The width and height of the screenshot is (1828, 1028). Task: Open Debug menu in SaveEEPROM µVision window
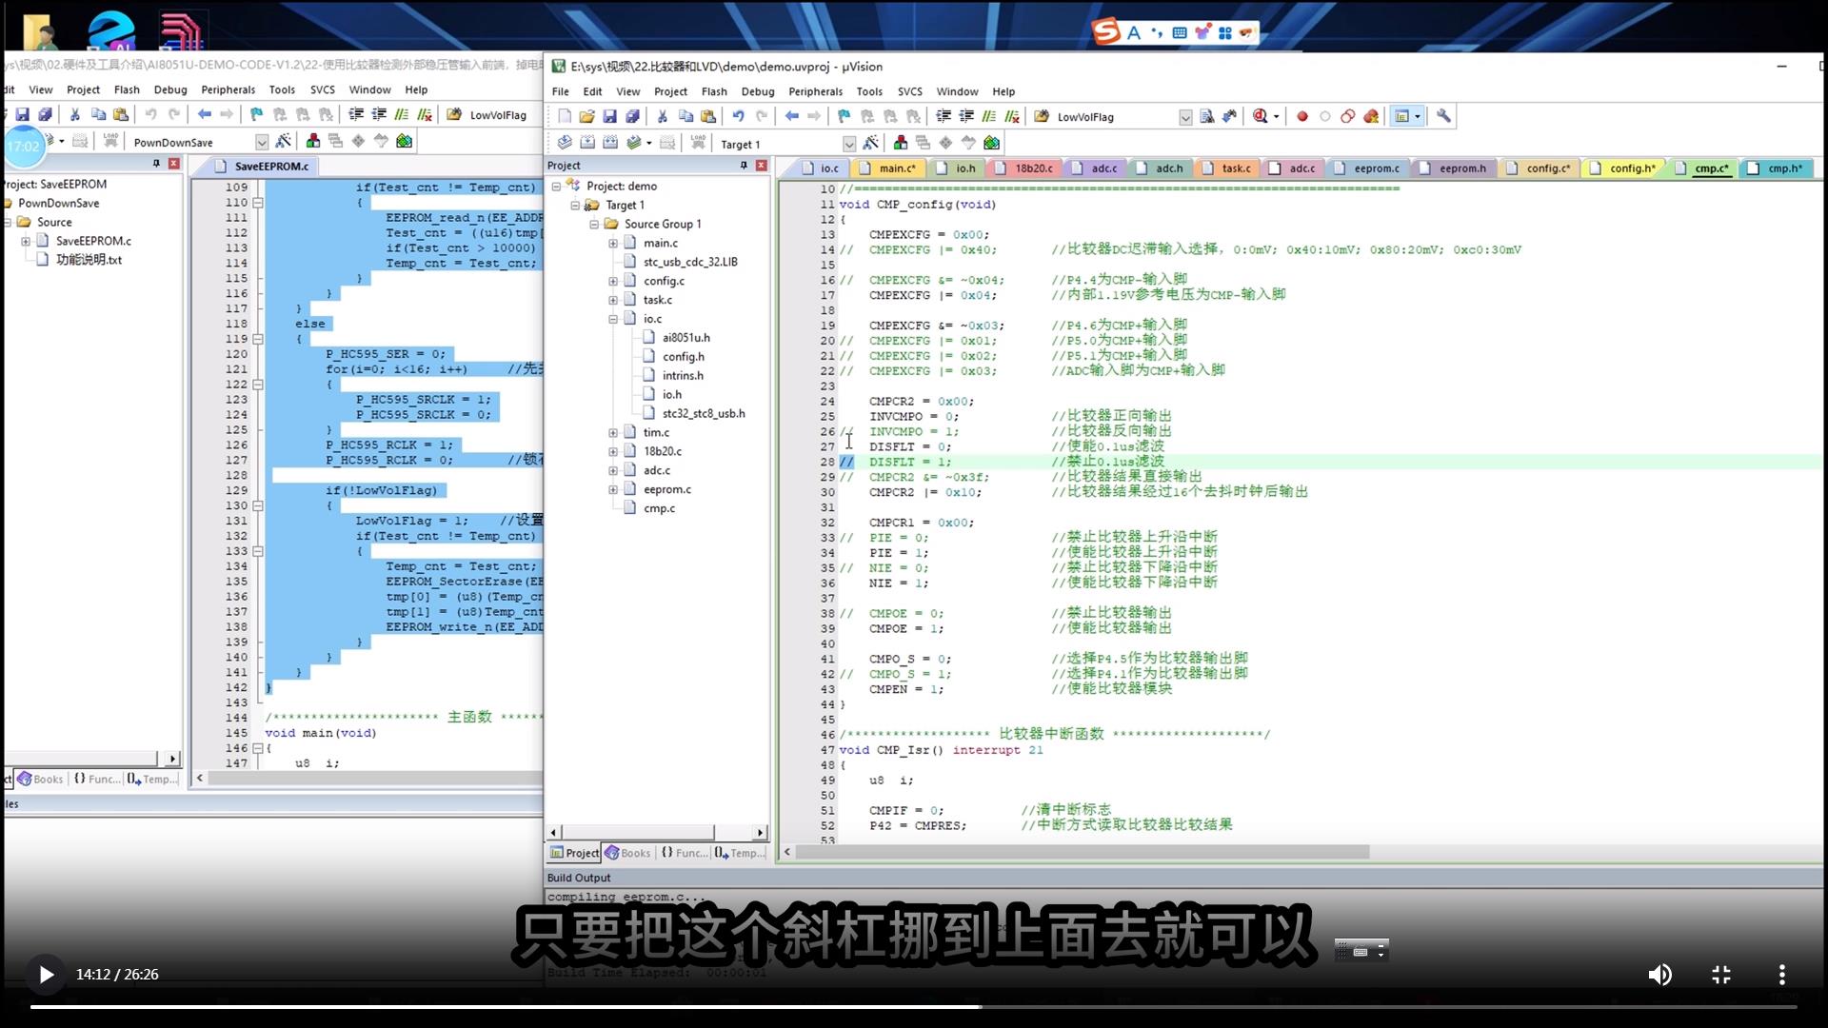tap(170, 89)
